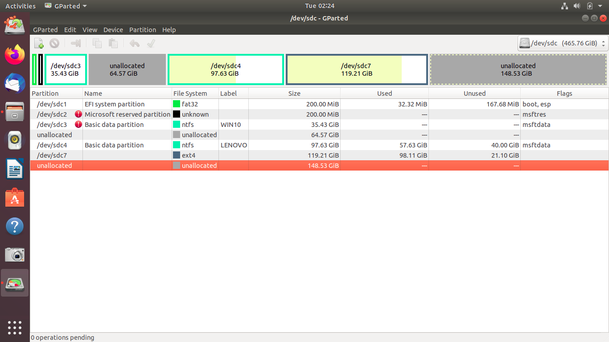Select the /dev/sdc2 partition row
The height and width of the screenshot is (342, 609).
319,114
